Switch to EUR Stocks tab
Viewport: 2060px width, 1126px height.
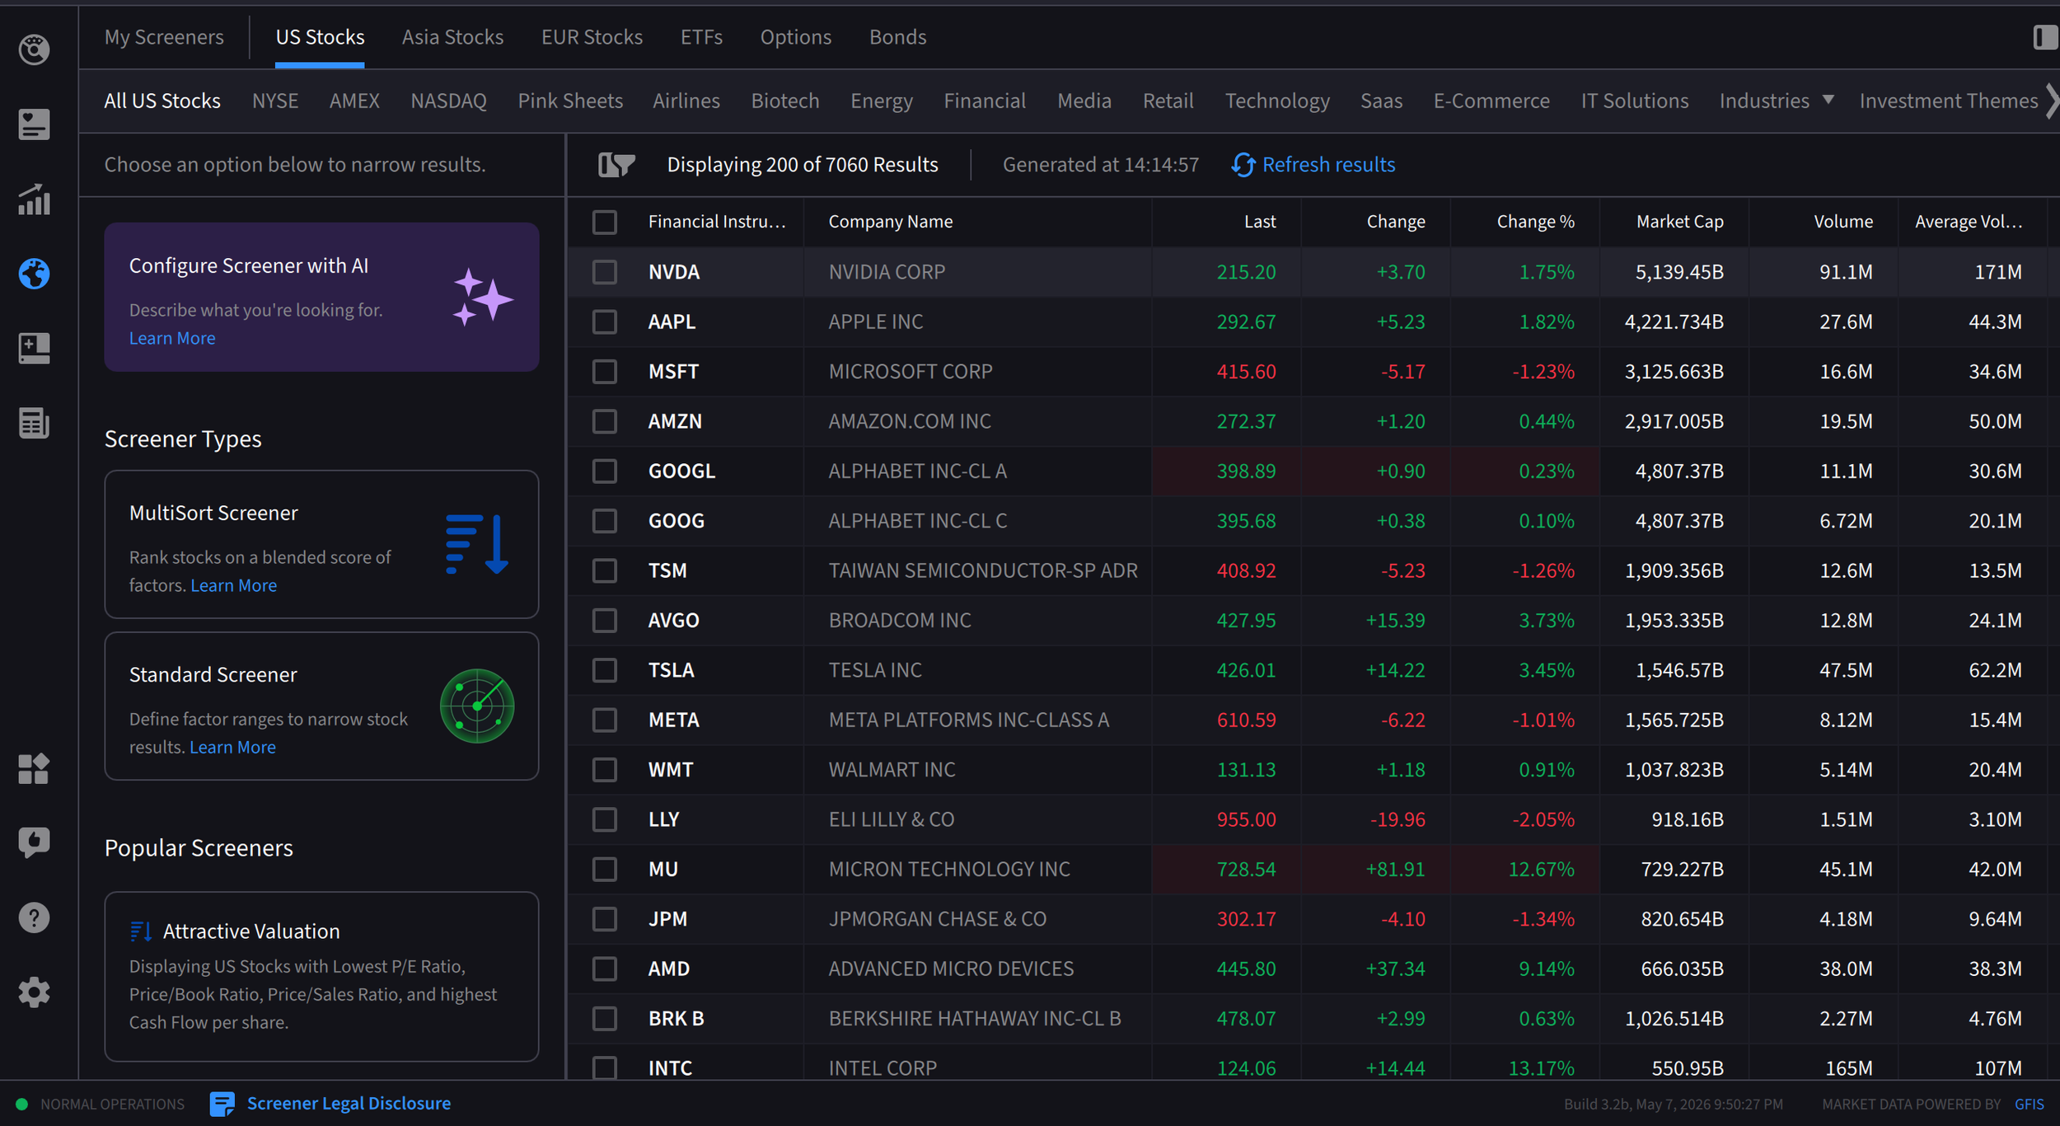click(x=592, y=37)
